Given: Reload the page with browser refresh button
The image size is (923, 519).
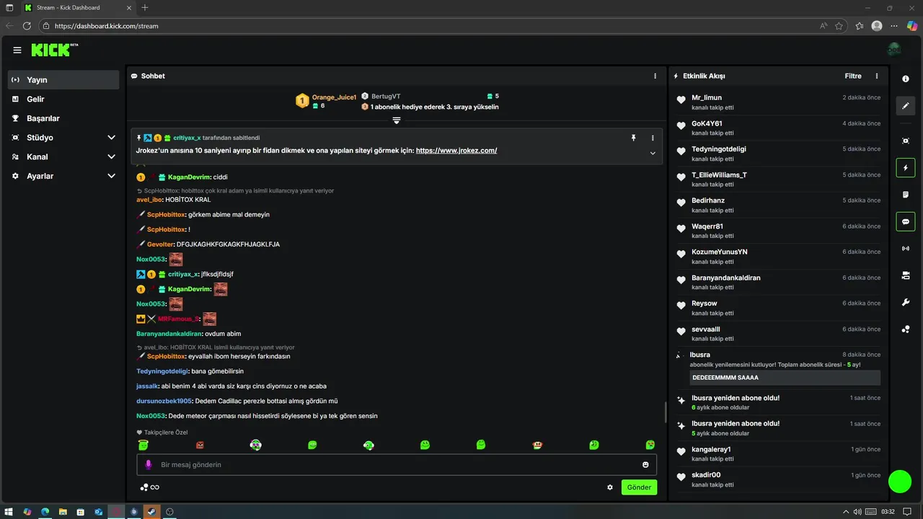Looking at the screenshot, I should (x=27, y=26).
